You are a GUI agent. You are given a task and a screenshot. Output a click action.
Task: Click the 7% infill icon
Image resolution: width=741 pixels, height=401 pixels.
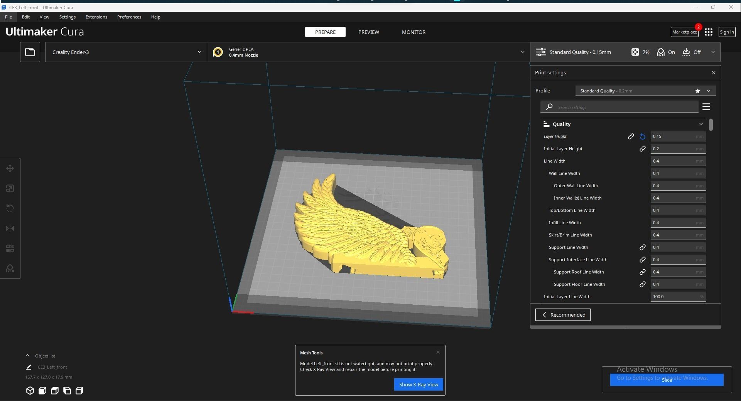[x=635, y=52]
